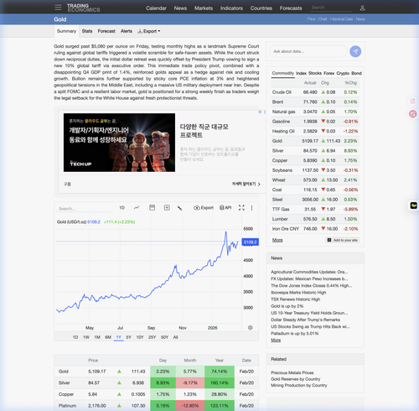Image resolution: width=419 pixels, height=411 pixels.
Task: Select the All time range option
Action: (x=175, y=337)
